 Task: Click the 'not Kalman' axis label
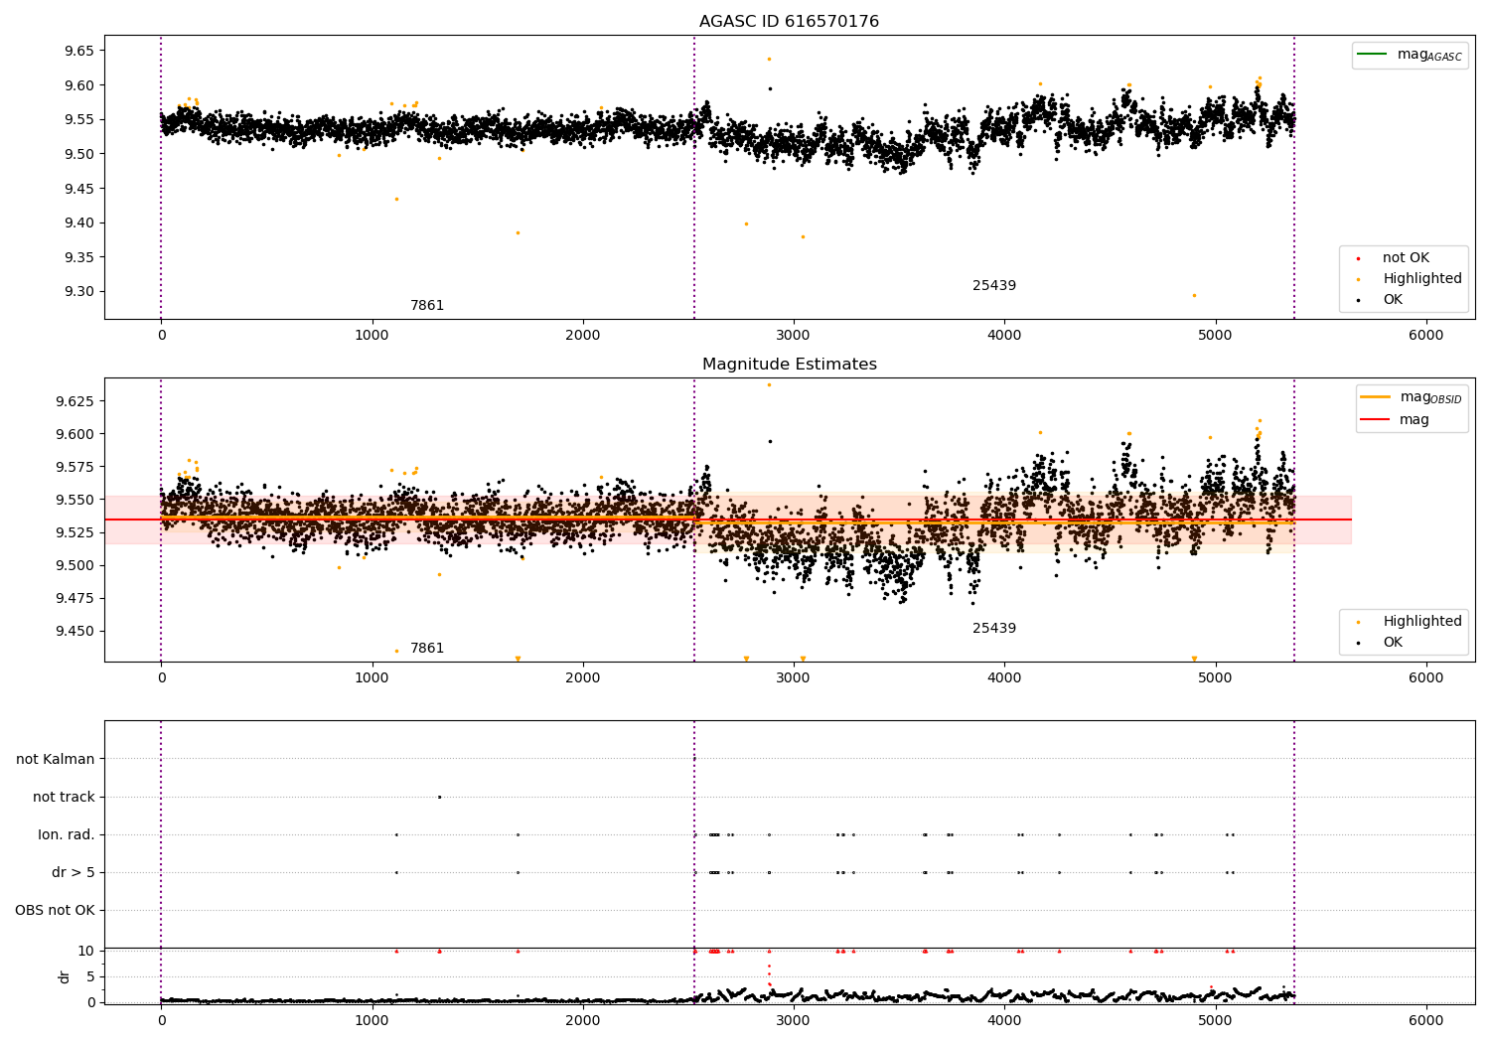click(x=56, y=760)
